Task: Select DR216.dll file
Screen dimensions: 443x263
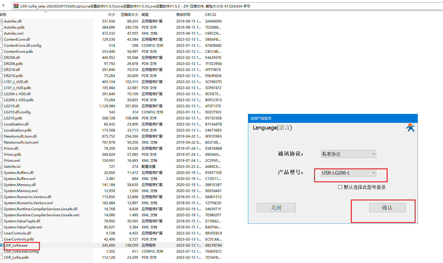Action: (12, 70)
